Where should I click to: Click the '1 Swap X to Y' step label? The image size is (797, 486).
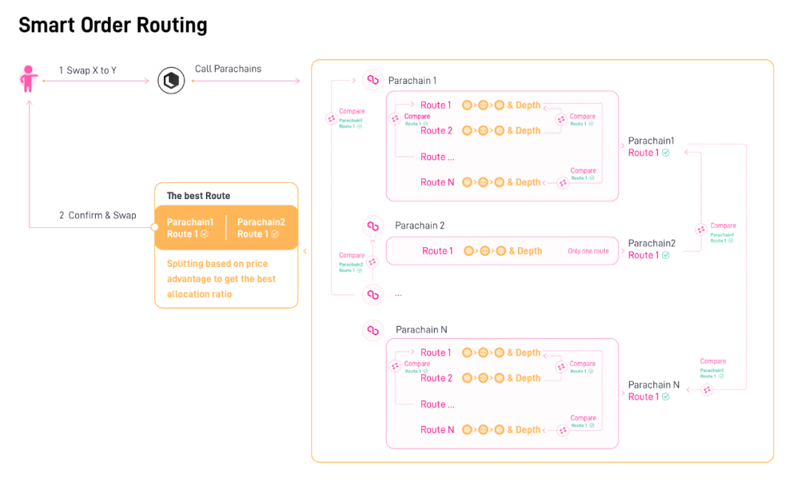click(x=88, y=71)
